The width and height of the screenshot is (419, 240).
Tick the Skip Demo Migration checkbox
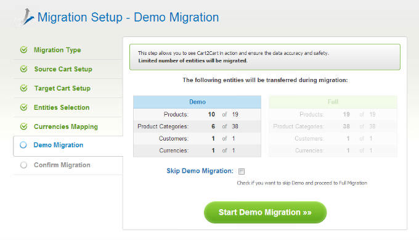pos(242,172)
